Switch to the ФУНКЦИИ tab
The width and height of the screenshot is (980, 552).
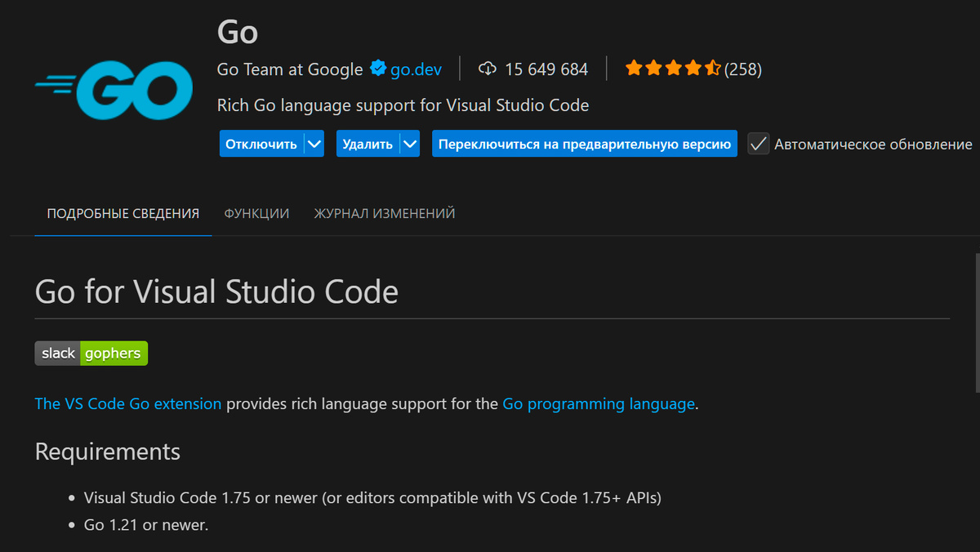point(256,214)
